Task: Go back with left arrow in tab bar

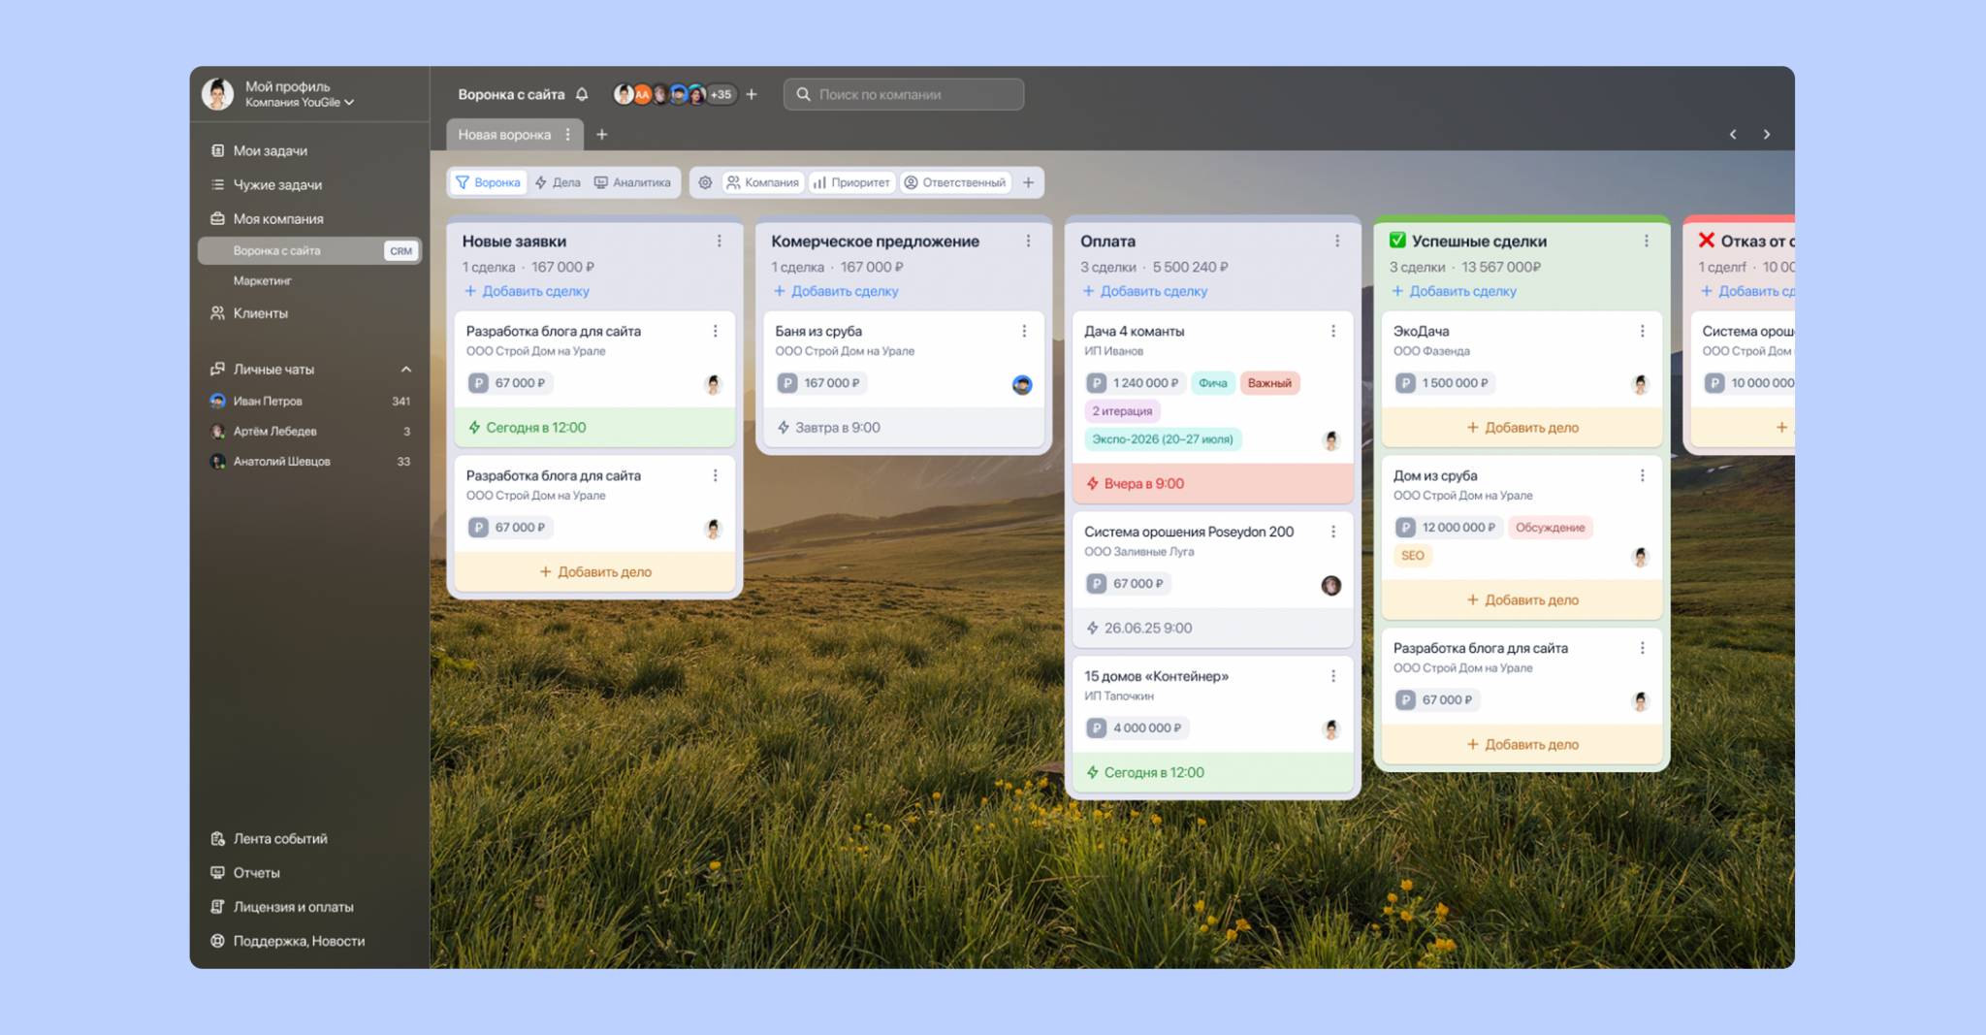Action: [1732, 135]
